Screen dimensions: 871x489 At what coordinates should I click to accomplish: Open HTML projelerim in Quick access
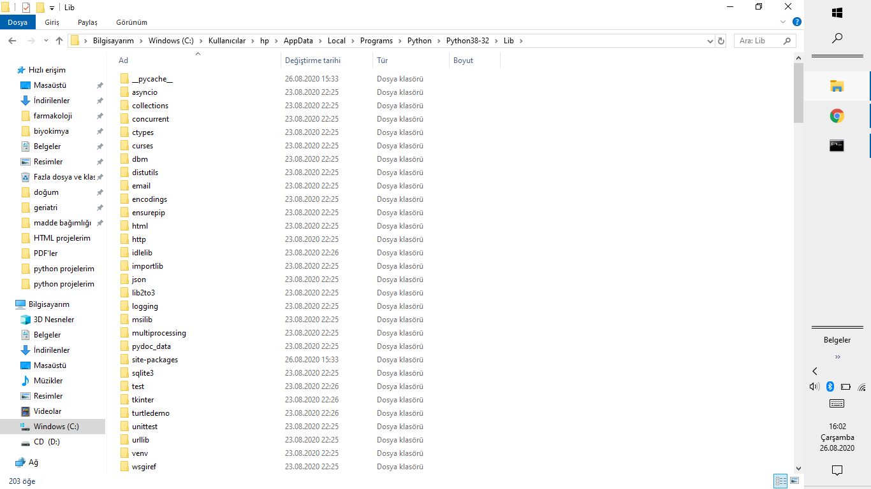tap(62, 238)
